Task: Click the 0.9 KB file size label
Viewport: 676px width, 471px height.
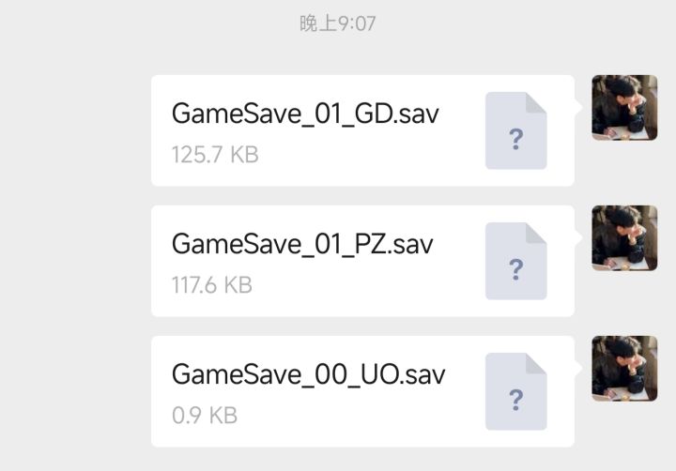Action: point(205,415)
